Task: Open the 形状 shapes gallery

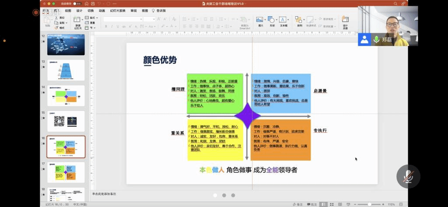Action: coord(272,21)
